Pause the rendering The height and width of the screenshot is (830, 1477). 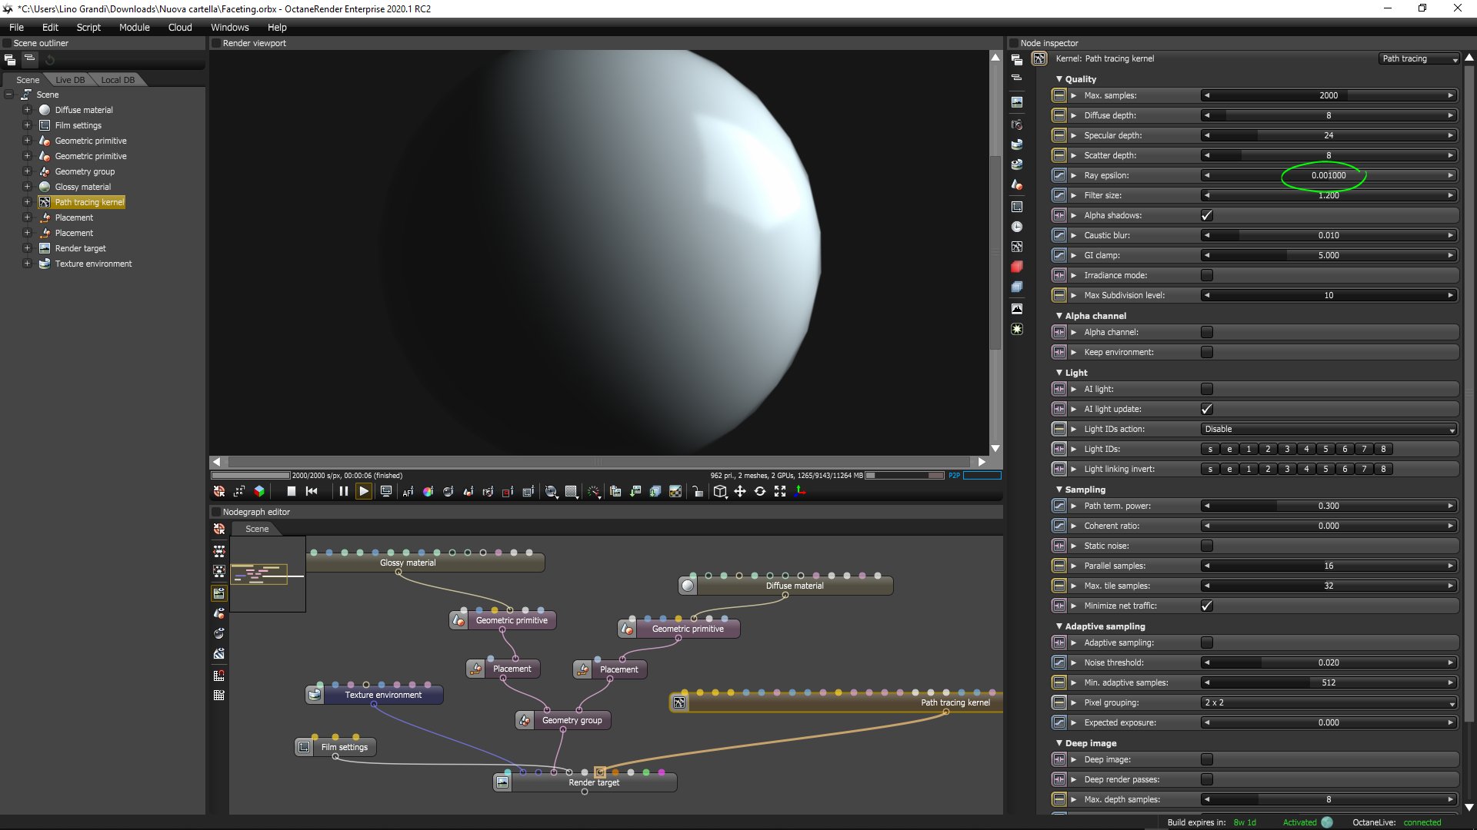[x=343, y=491]
